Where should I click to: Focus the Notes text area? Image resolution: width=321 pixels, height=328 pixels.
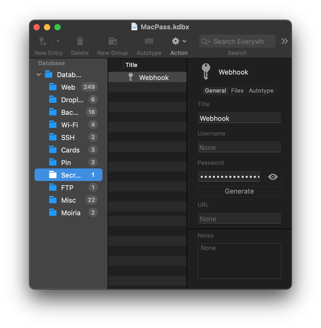(239, 261)
